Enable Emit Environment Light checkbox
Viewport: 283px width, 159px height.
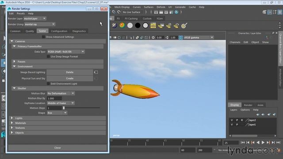coord(48,83)
